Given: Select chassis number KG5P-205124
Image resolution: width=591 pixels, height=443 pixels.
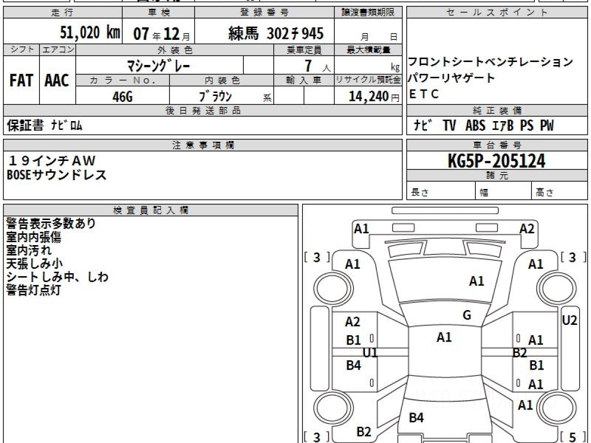Looking at the screenshot, I should 496,160.
